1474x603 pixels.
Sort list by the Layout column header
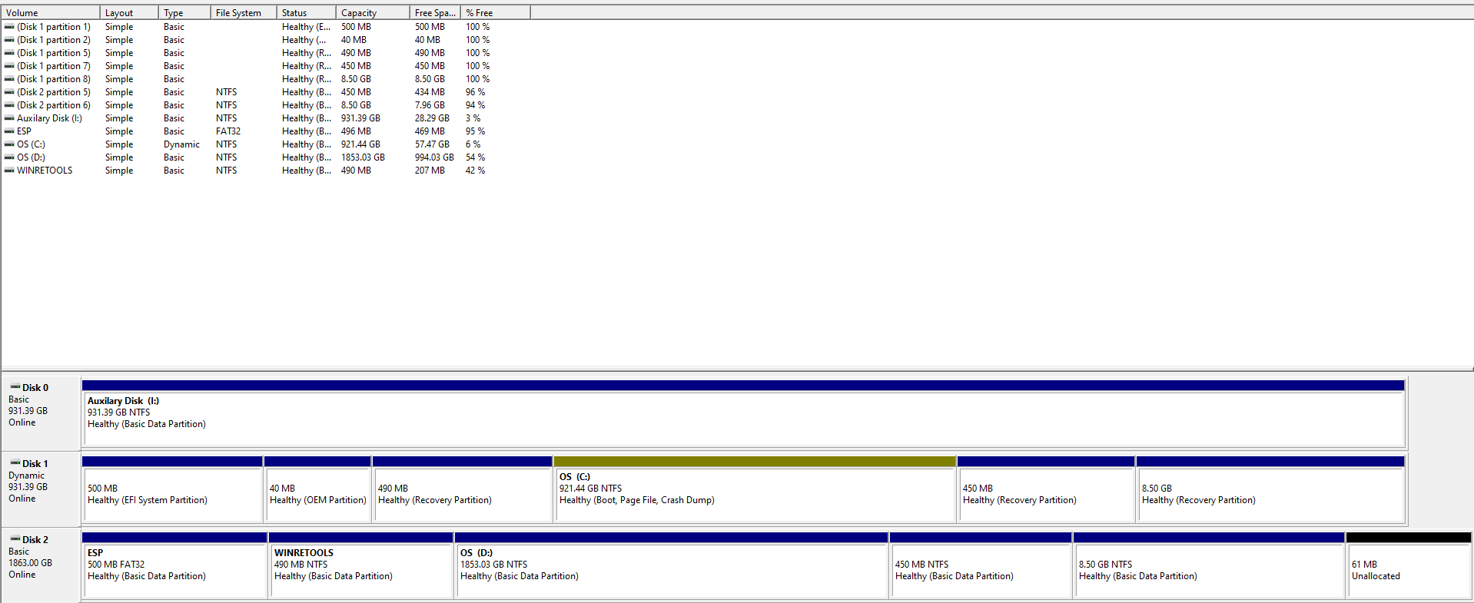click(x=129, y=12)
